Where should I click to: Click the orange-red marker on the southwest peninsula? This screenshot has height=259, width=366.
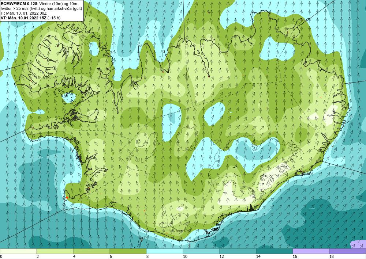coord(67,198)
